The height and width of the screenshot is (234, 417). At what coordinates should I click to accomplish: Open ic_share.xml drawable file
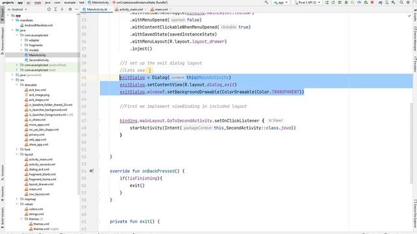coord(35,120)
